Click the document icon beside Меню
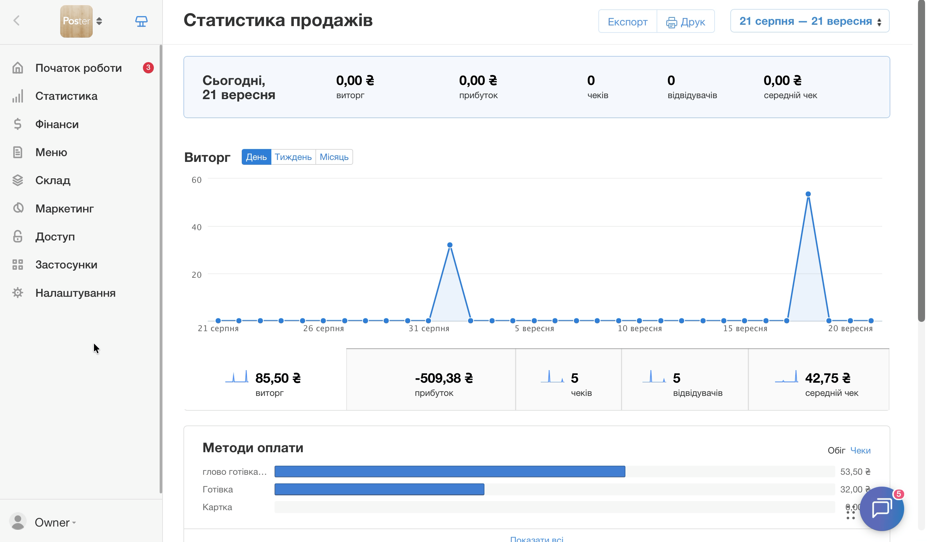Screen dimensions: 927x542 pyautogui.click(x=18, y=152)
